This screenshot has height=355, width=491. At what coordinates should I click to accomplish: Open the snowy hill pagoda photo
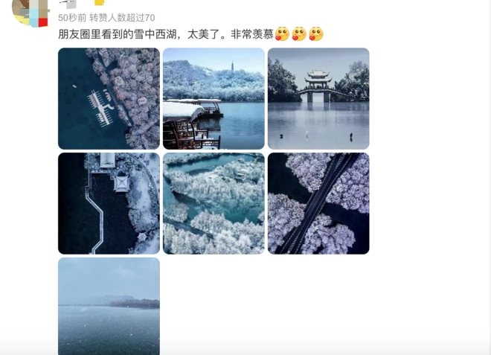[x=214, y=98]
